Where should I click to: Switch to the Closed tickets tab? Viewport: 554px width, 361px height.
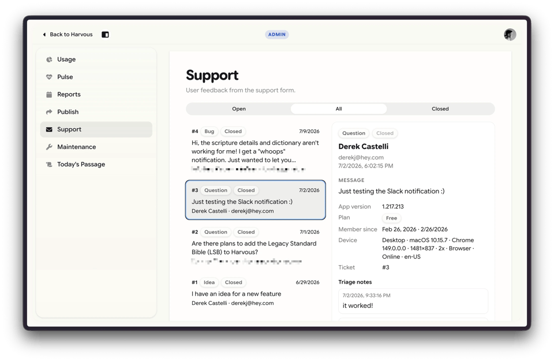pyautogui.click(x=440, y=109)
